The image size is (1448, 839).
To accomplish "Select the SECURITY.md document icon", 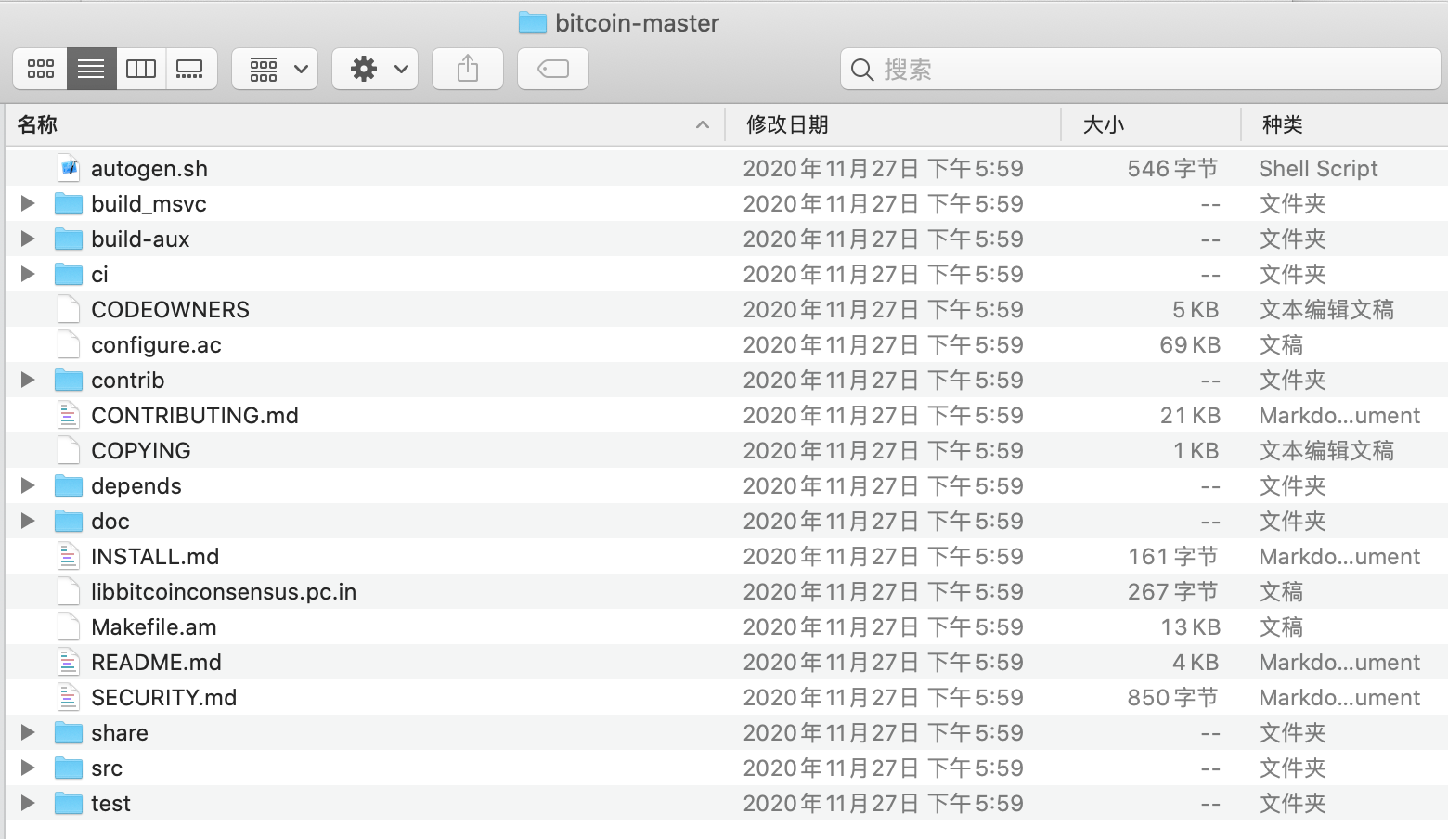I will tap(69, 697).
